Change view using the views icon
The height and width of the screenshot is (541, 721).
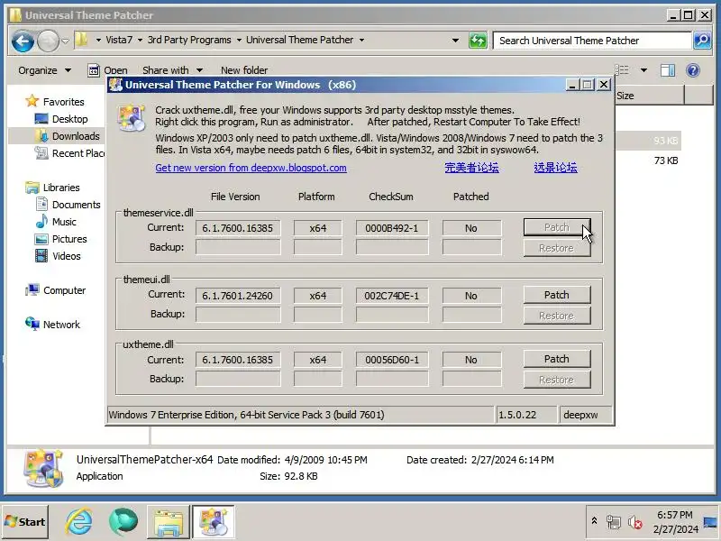click(x=622, y=70)
